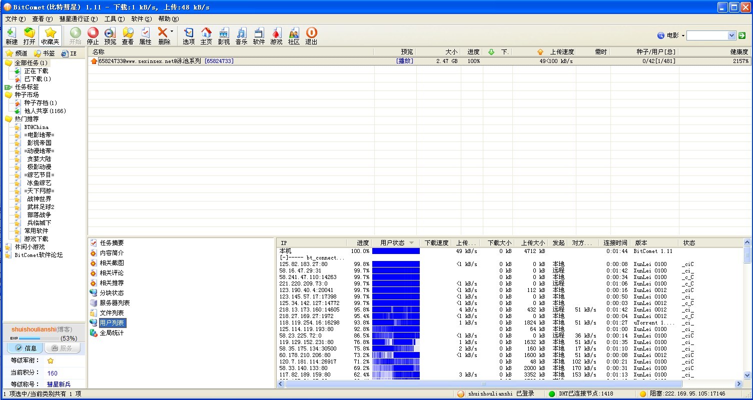
Task: Click the 社区 (Community) toolbar icon
Action: pos(294,36)
